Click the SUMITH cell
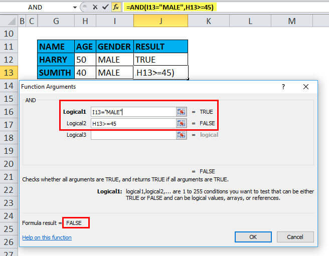Viewport: 329px width, 256px height. [56, 73]
